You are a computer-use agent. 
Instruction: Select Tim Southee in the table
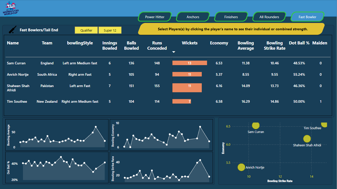point(17,101)
